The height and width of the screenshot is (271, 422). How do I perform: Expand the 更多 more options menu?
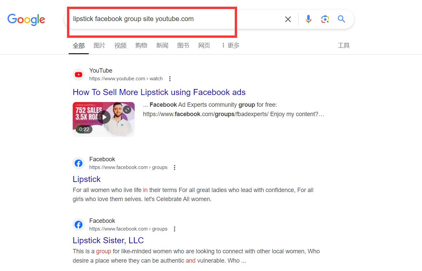point(230,46)
